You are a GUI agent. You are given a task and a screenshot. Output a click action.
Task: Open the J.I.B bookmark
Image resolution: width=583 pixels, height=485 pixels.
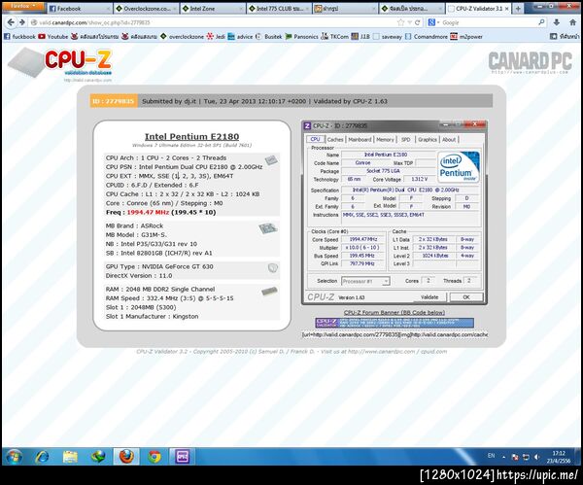click(360, 37)
